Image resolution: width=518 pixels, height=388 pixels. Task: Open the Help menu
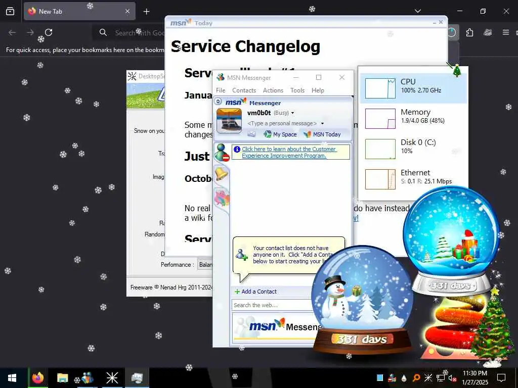318,90
